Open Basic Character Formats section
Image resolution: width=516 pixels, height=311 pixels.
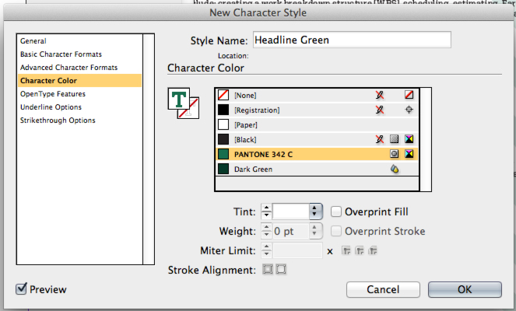pos(79,54)
